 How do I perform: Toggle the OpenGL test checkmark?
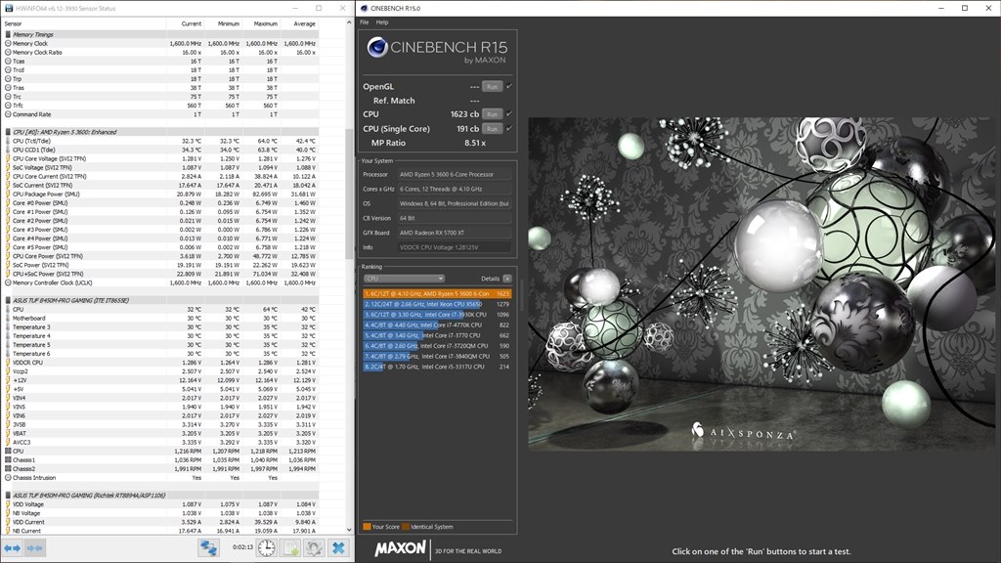pyautogui.click(x=509, y=87)
